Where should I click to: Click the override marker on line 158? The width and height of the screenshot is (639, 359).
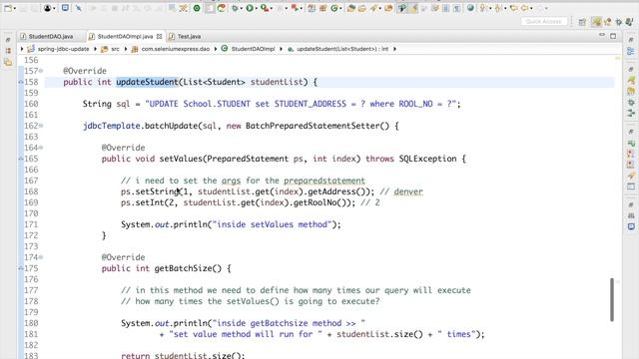tap(20, 82)
